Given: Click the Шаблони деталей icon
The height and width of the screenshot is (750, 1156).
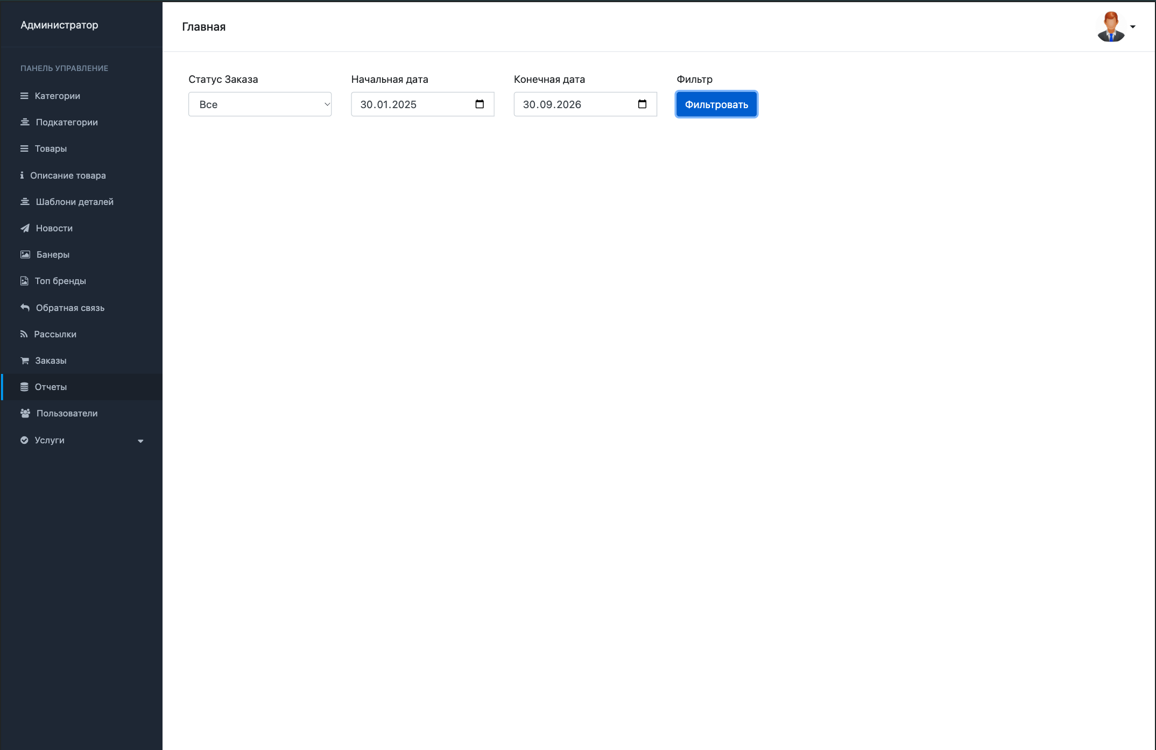Looking at the screenshot, I should click(x=25, y=202).
